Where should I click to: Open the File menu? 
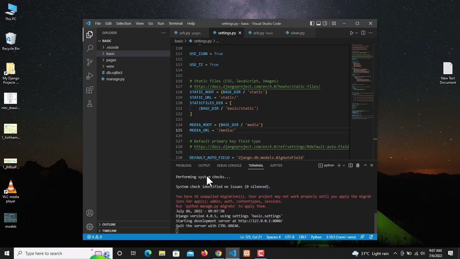98,23
